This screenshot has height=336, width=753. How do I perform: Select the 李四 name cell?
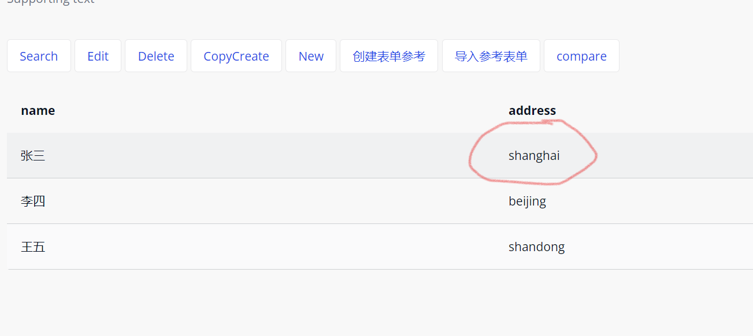click(33, 201)
